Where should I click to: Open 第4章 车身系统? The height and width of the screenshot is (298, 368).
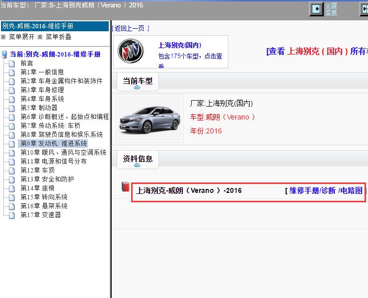[x=42, y=99]
